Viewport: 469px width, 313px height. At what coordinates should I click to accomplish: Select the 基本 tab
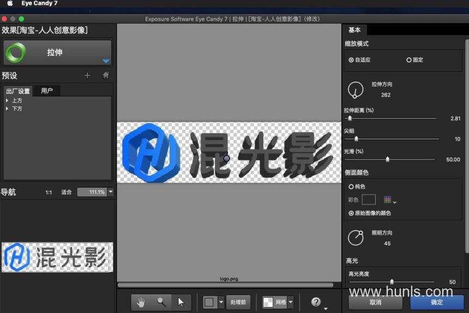coord(354,30)
